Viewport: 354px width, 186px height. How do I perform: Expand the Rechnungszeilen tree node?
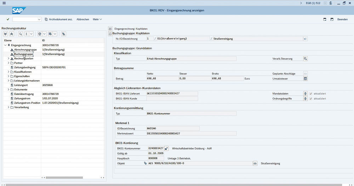click(x=8, y=59)
